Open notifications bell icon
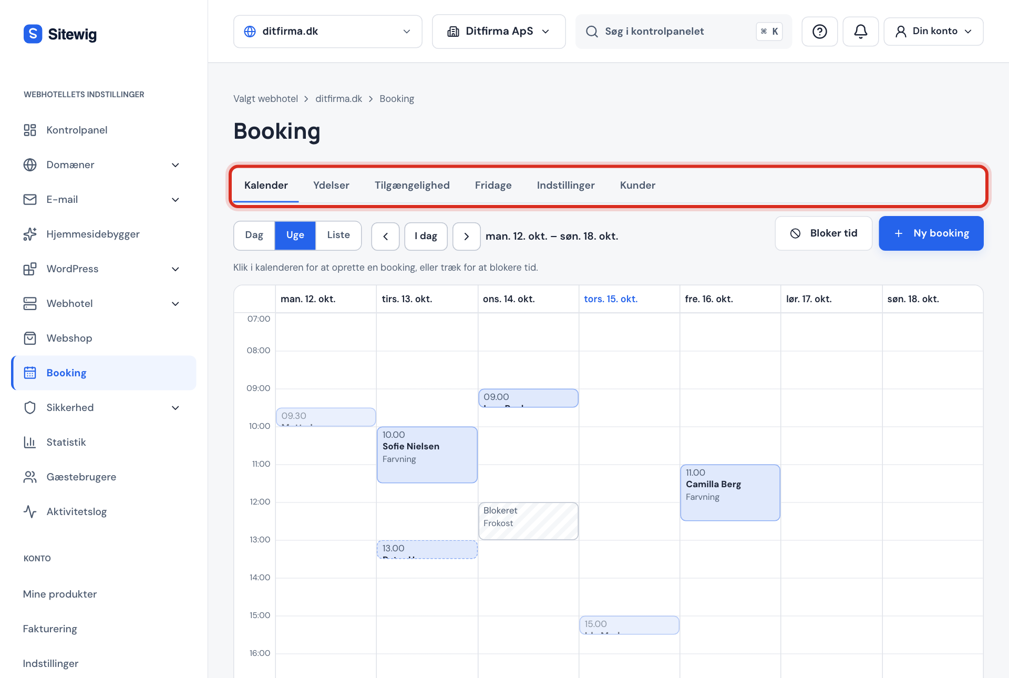The image size is (1009, 678). [x=860, y=32]
